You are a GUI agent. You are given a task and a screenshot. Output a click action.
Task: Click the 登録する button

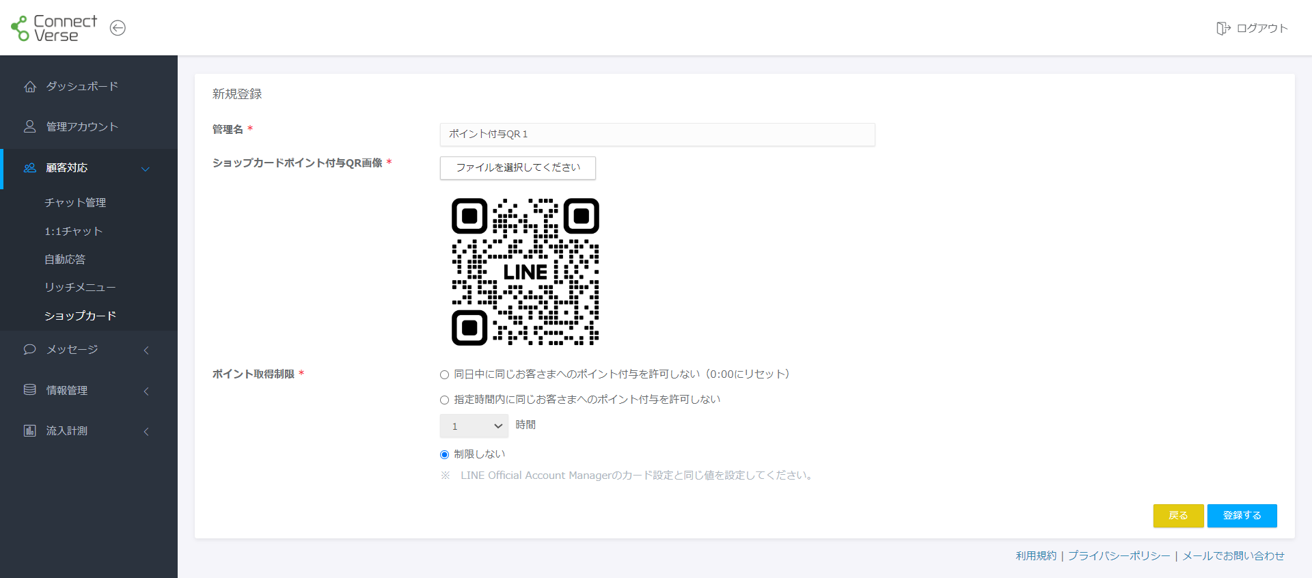(x=1242, y=516)
